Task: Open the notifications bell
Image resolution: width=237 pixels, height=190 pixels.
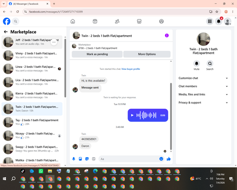Action: (x=219, y=21)
